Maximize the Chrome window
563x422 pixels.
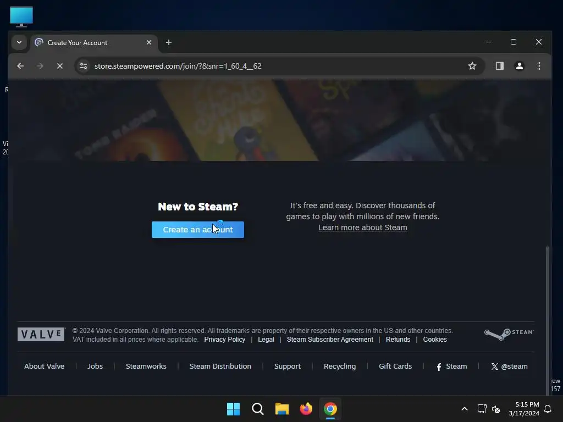click(514, 42)
